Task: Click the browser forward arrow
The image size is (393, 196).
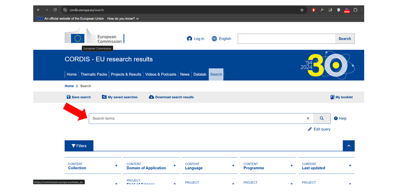Action: point(47,10)
